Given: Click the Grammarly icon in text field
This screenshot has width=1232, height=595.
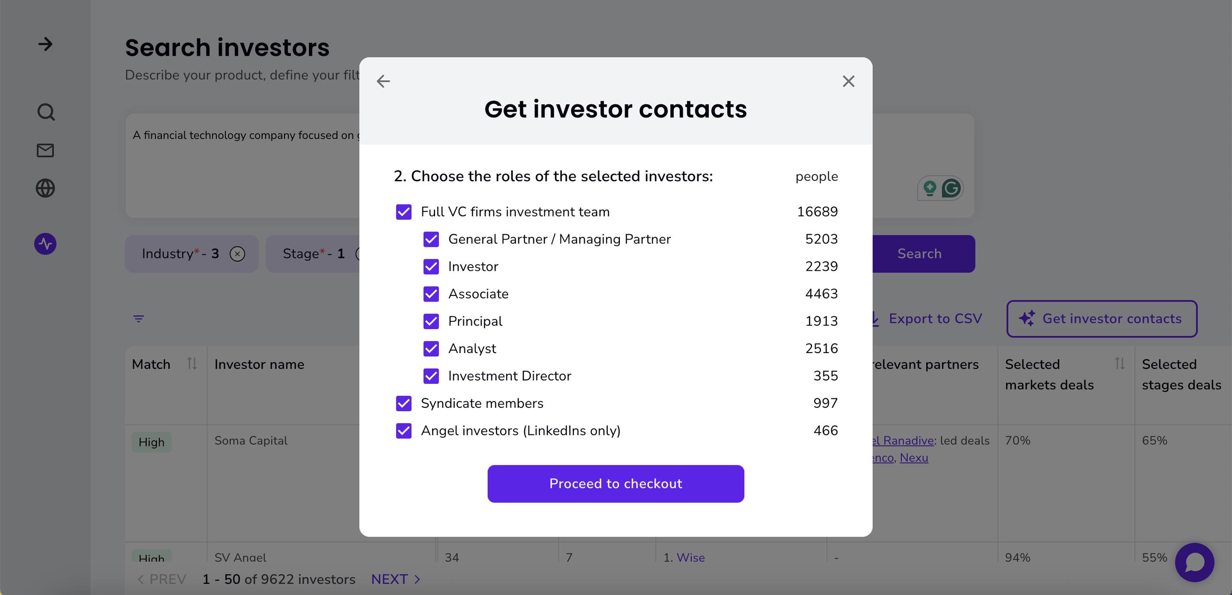Looking at the screenshot, I should point(951,188).
